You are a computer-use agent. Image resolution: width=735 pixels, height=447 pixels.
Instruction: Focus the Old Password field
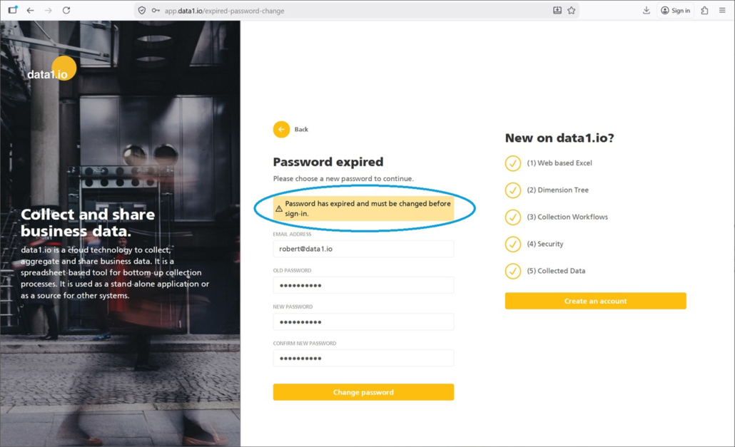(363, 285)
